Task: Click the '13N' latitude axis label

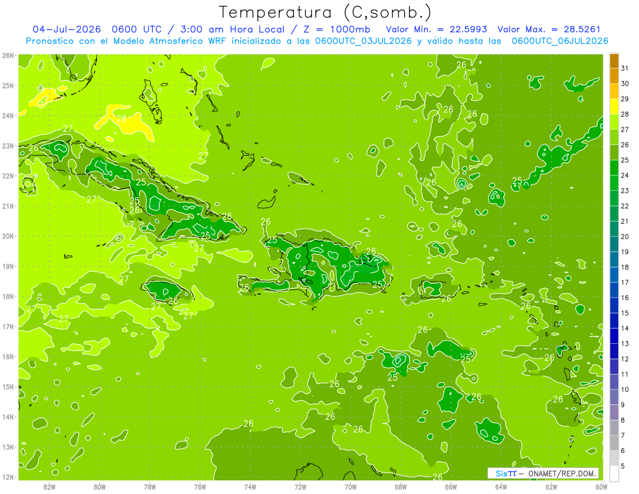Action: (x=8, y=447)
